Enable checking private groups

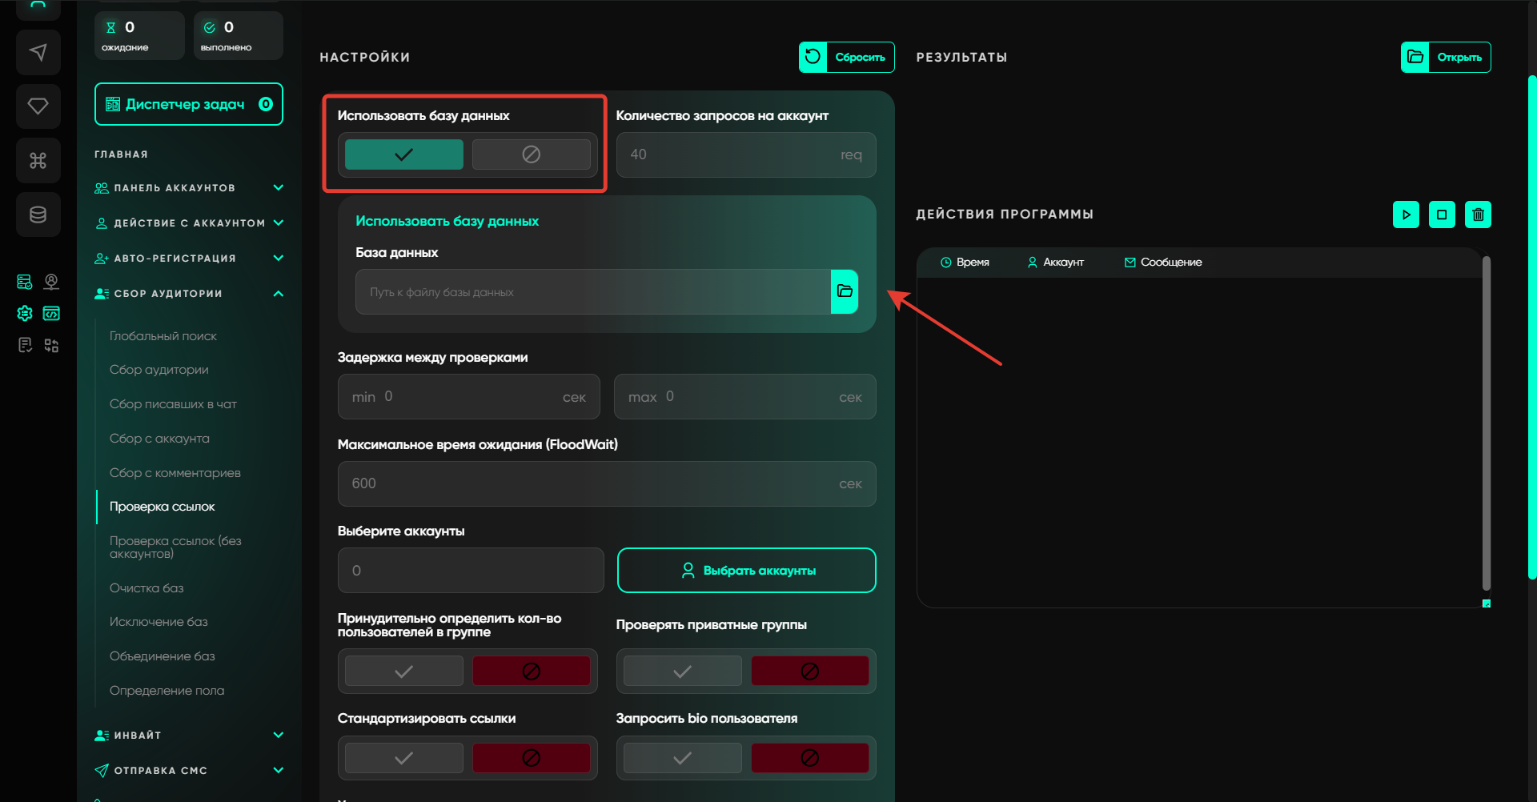(x=682, y=671)
